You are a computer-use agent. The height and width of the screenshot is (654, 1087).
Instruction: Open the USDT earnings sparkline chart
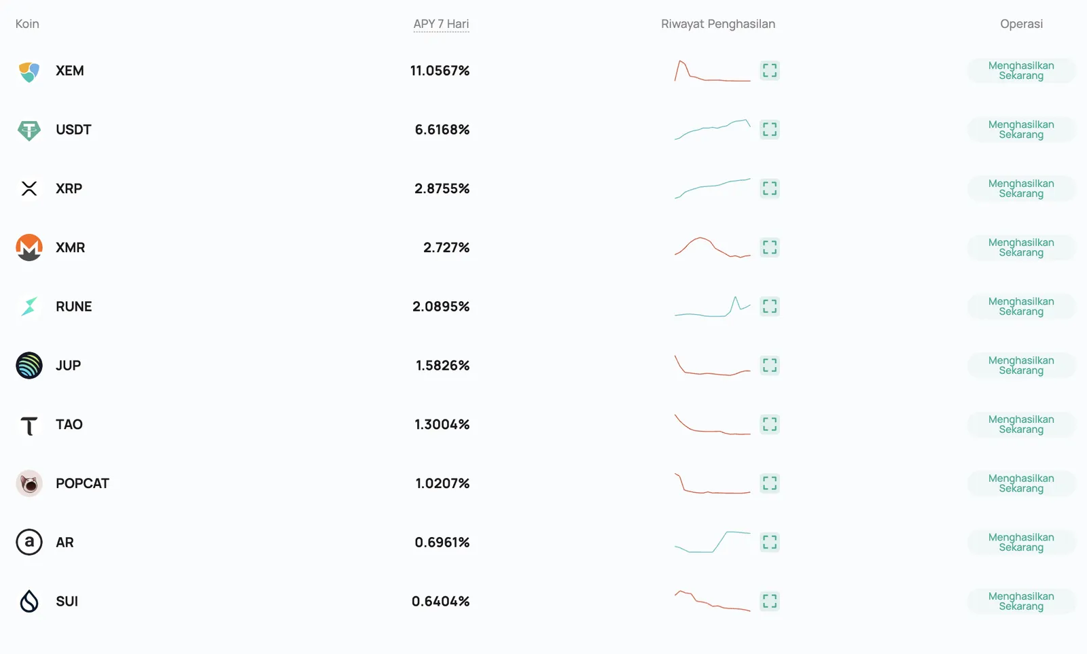click(x=713, y=129)
